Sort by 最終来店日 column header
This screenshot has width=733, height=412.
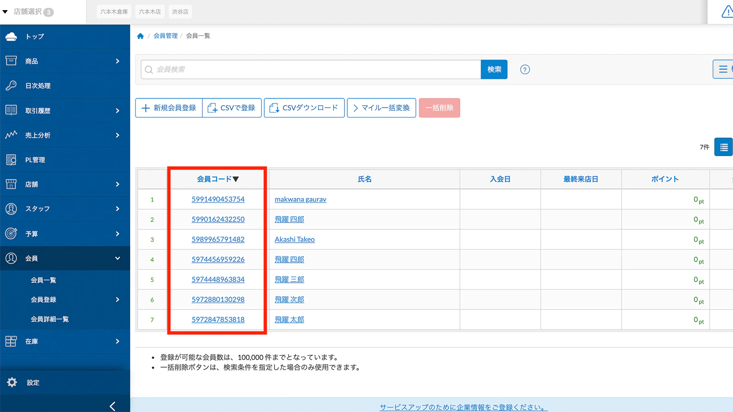[x=581, y=179]
